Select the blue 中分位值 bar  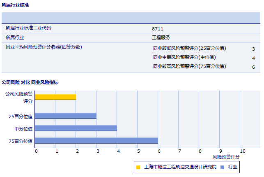[x=76, y=128]
